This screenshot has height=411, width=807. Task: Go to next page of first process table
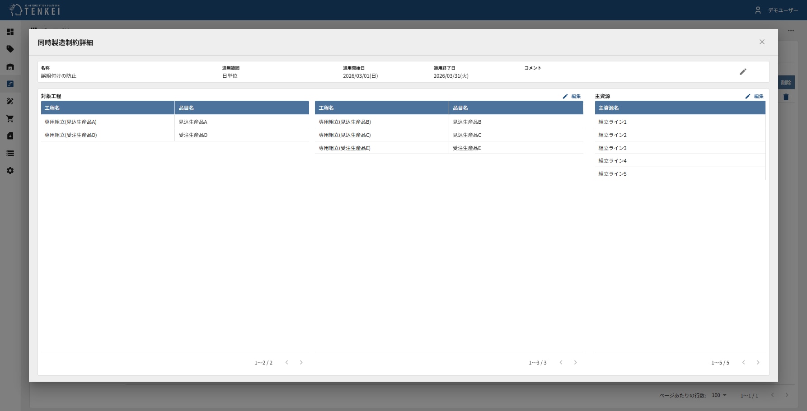click(301, 363)
